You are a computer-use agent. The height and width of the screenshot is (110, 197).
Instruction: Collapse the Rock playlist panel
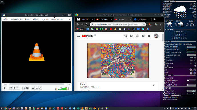click(153, 86)
